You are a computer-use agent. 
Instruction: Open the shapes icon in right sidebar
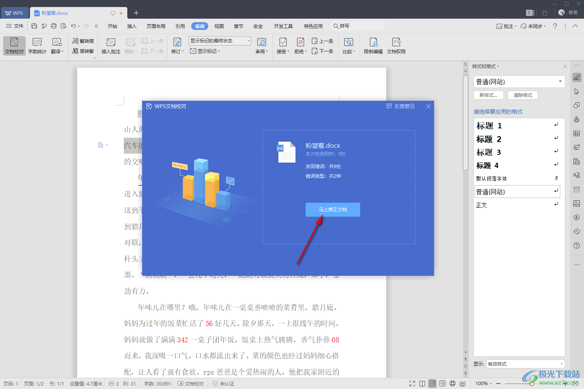(577, 105)
